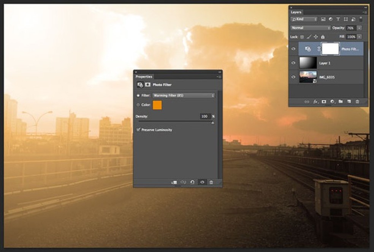Create new adjustment layer icon
374x252 pixels.
tap(332, 102)
